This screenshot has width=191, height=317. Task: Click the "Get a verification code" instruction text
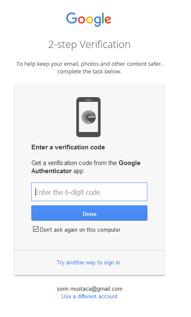86,167
